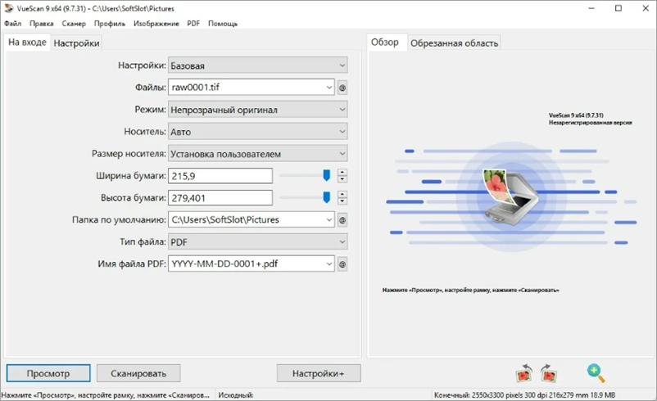Open the Носитель dropdown set to Авто
The height and width of the screenshot is (401, 657).
[x=258, y=132]
